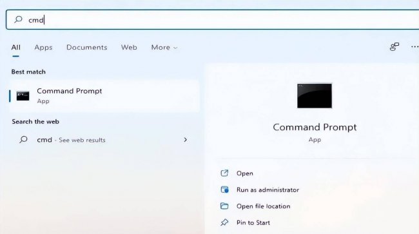Expand the More dropdown
419x234 pixels.
164,47
